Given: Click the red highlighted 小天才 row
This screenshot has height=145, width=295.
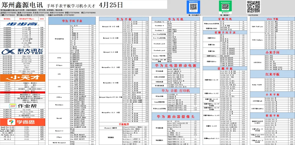Looking at the screenshot, I should [22, 93].
